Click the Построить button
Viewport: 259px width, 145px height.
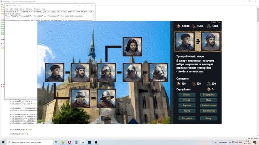click(187, 118)
